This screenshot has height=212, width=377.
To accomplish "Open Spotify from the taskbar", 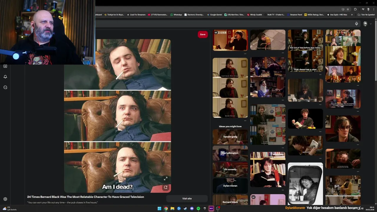I will pyautogui.click(x=198, y=208).
